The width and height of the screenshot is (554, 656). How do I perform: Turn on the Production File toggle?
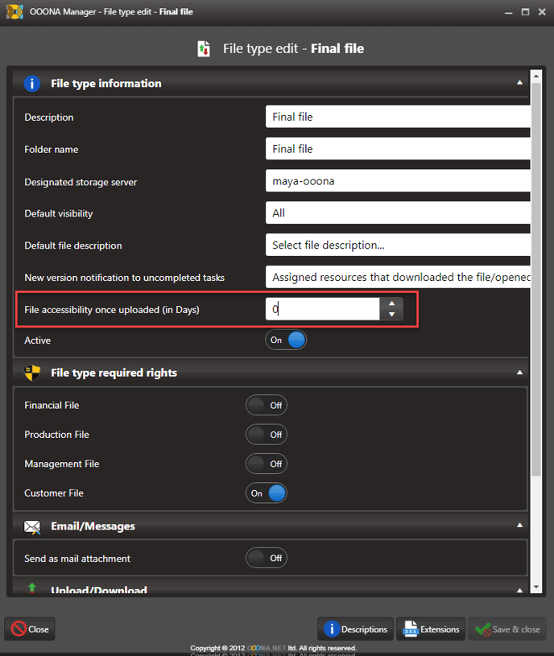click(267, 435)
